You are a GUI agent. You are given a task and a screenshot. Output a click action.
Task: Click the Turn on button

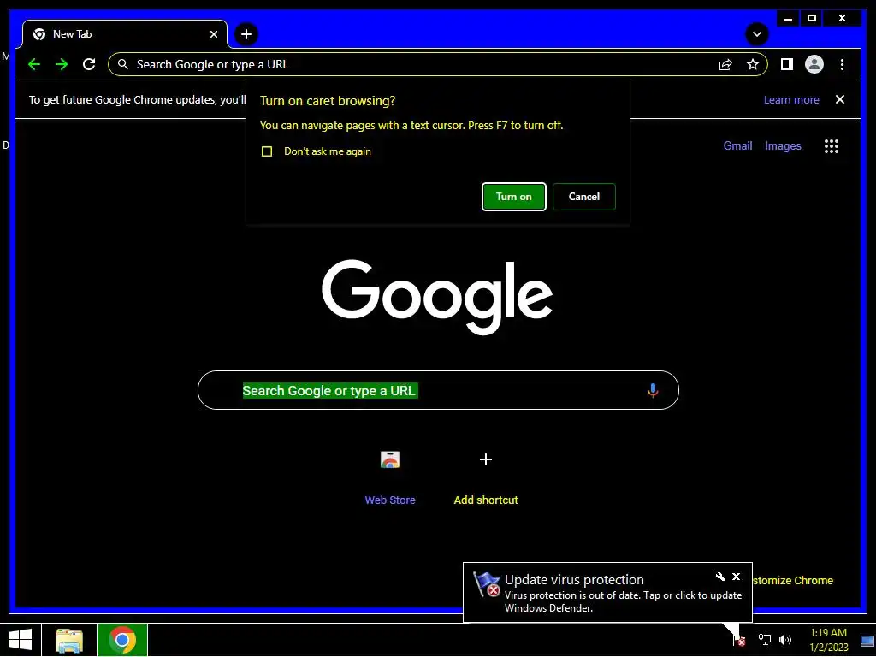coord(513,197)
